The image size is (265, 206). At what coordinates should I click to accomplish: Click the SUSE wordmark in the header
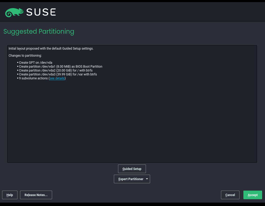pos(42,12)
